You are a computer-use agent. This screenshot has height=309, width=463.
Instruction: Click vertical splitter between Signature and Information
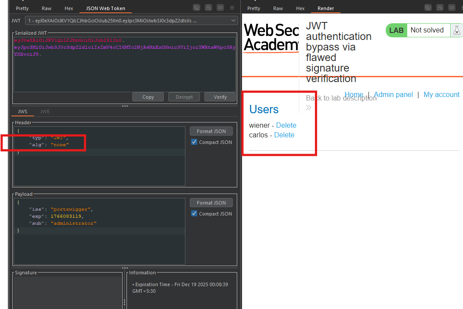(x=124, y=302)
